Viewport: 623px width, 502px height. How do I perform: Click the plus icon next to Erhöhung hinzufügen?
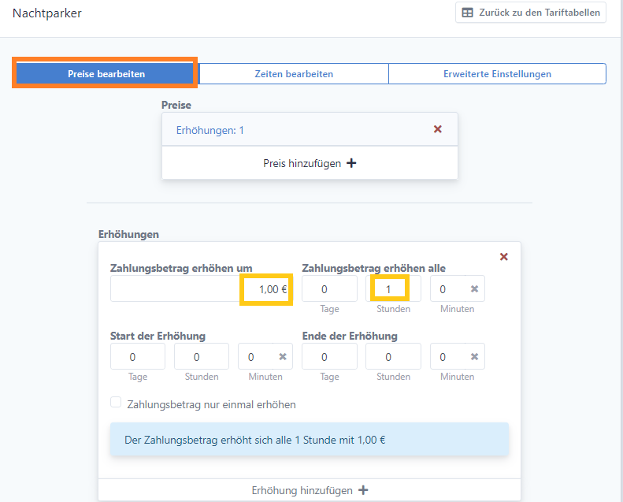click(363, 490)
